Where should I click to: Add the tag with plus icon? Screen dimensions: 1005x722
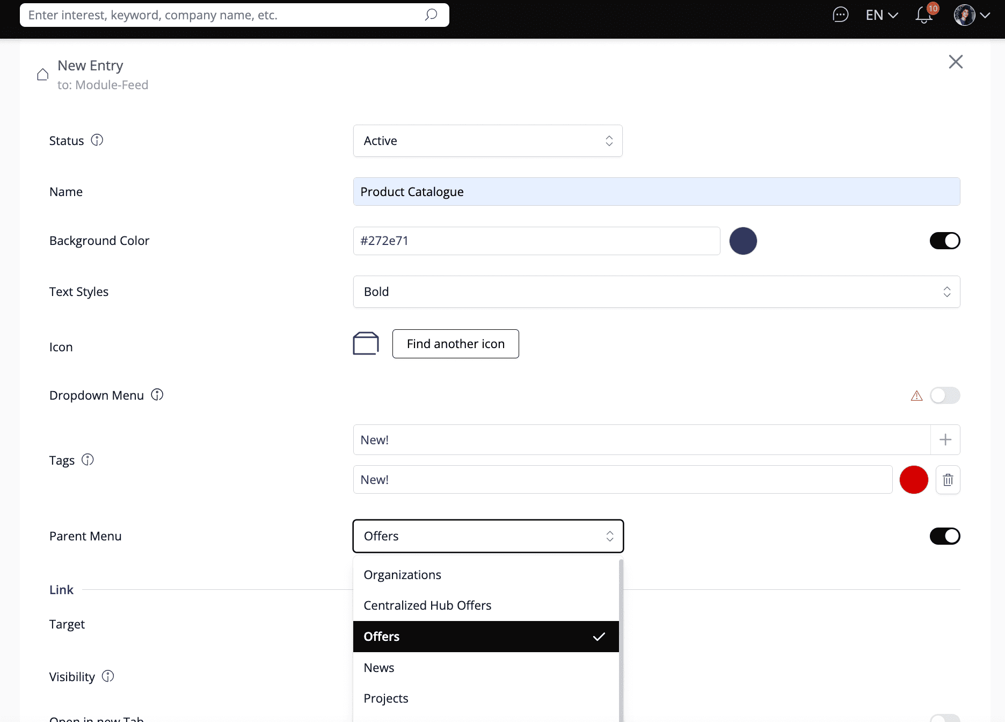(945, 440)
